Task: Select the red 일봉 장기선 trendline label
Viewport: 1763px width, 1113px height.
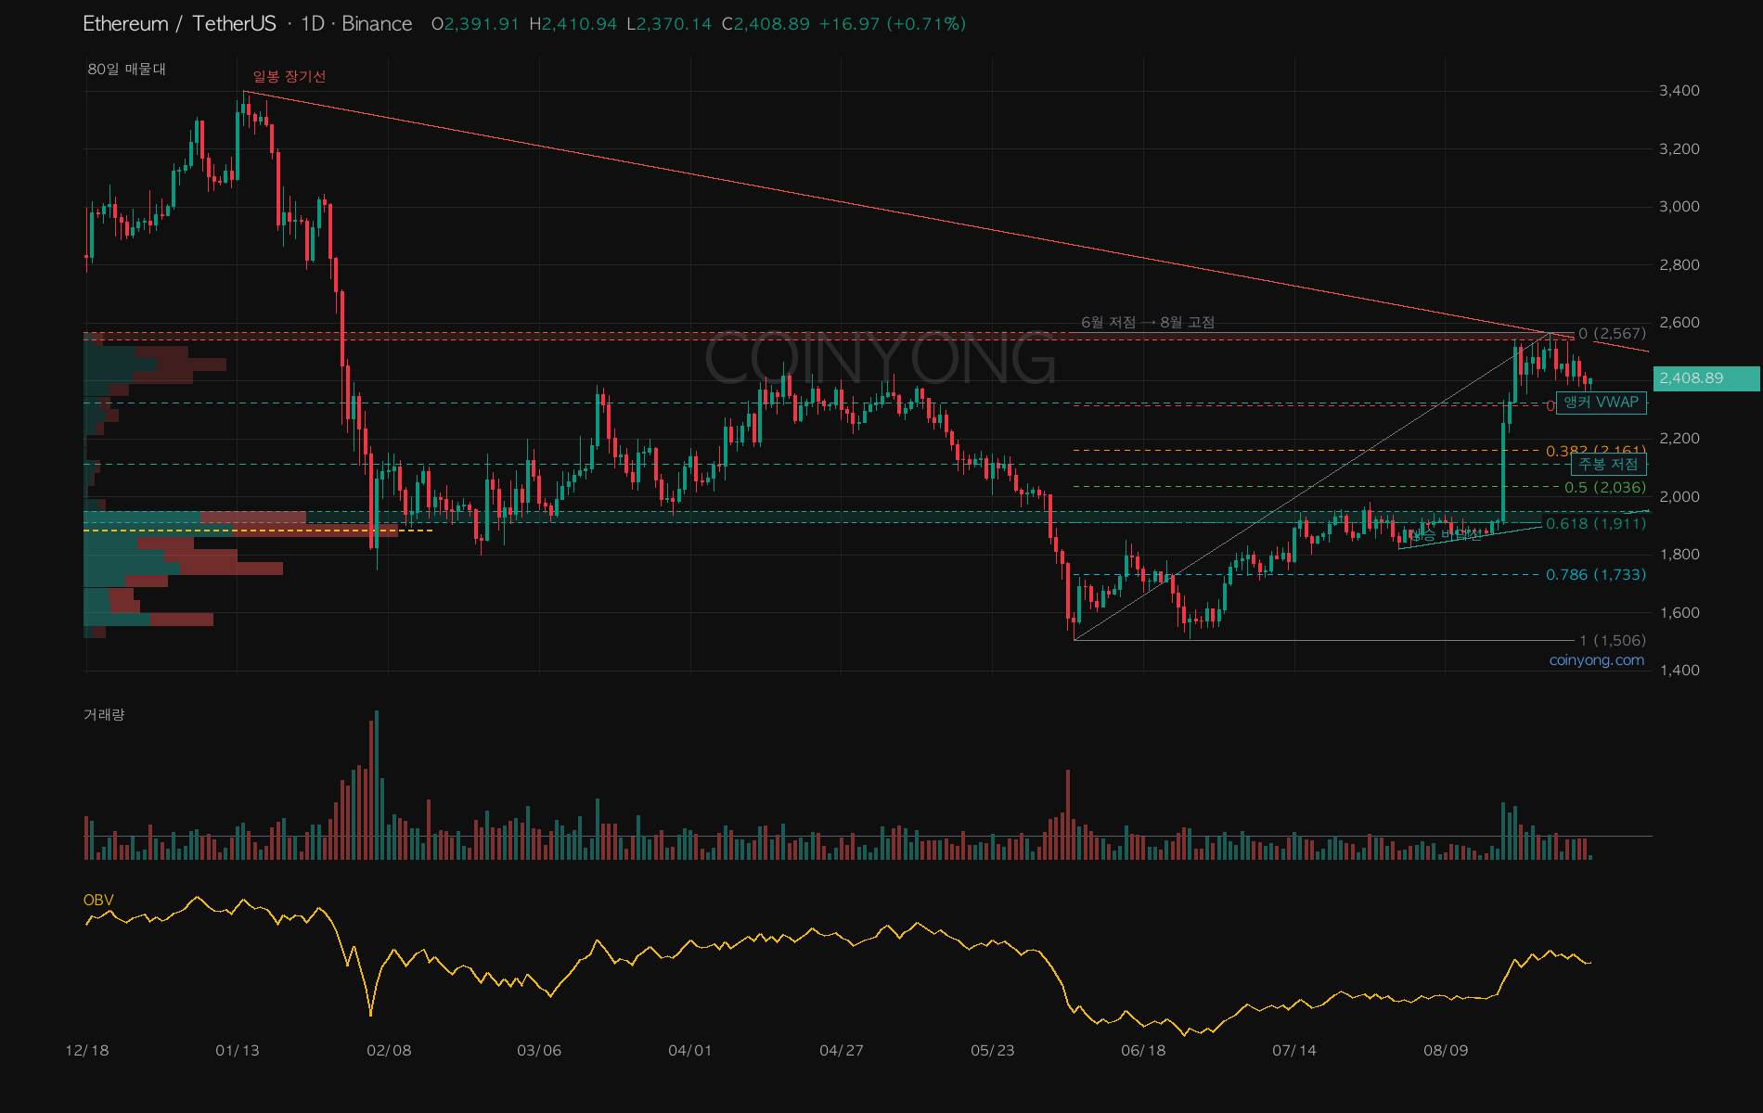Action: coord(290,76)
